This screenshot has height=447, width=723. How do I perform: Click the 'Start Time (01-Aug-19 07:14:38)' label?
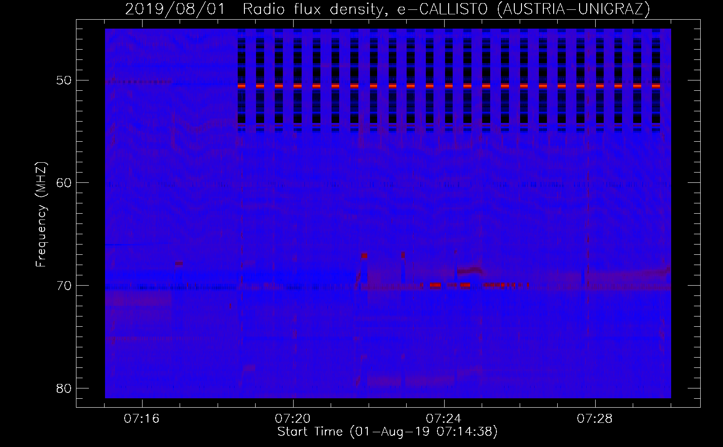(x=387, y=432)
